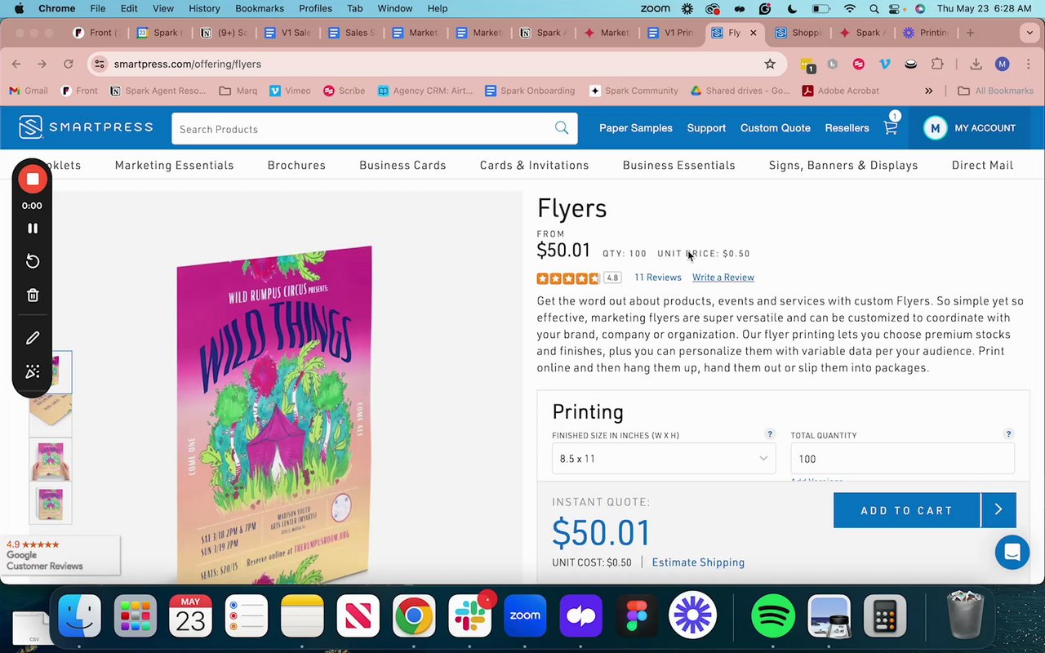
Task: Open Spotify from the dock
Action: [772, 615]
